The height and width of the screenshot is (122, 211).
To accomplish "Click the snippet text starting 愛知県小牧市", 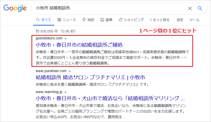I will tap(111, 111).
